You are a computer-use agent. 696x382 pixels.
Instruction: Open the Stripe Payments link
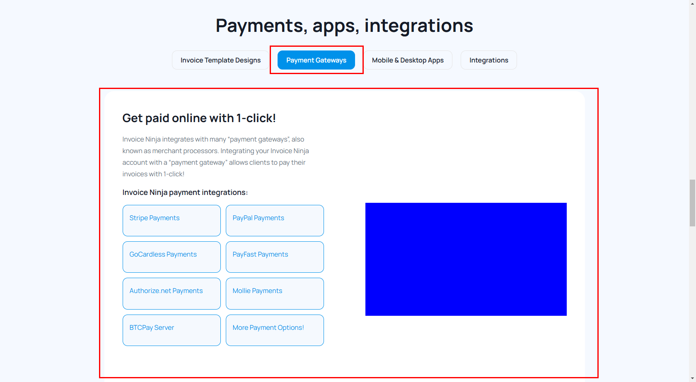click(x=172, y=220)
